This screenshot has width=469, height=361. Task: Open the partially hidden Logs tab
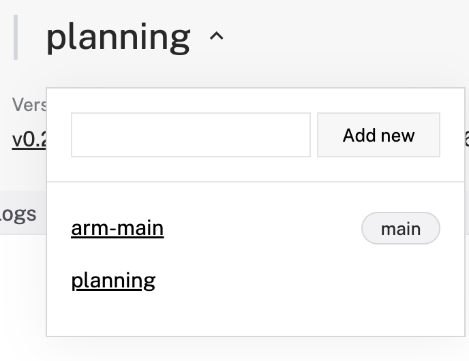tap(18, 214)
